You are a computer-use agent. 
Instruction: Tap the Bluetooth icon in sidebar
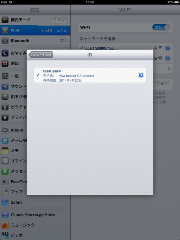[x=5, y=40]
